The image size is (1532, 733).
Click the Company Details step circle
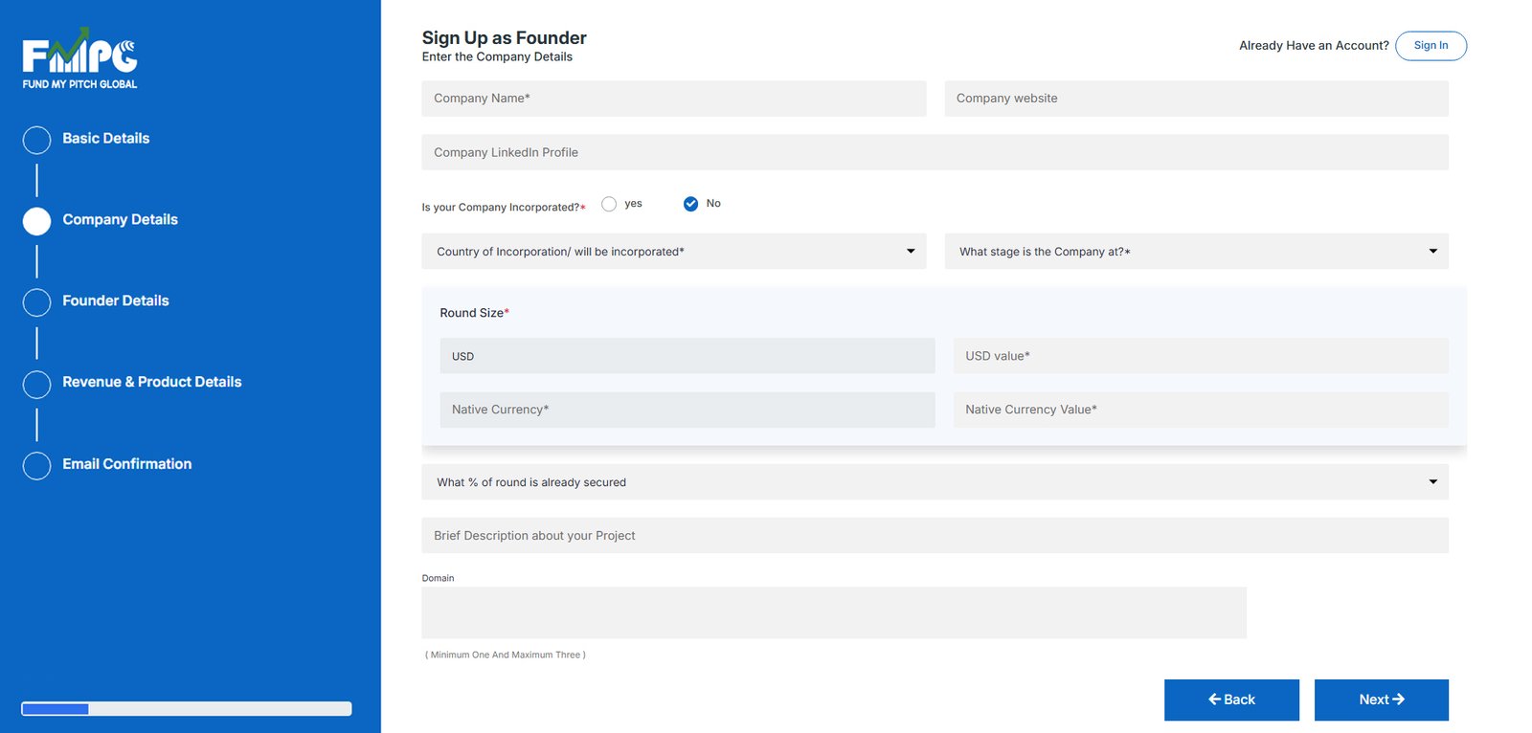pyautogui.click(x=36, y=221)
